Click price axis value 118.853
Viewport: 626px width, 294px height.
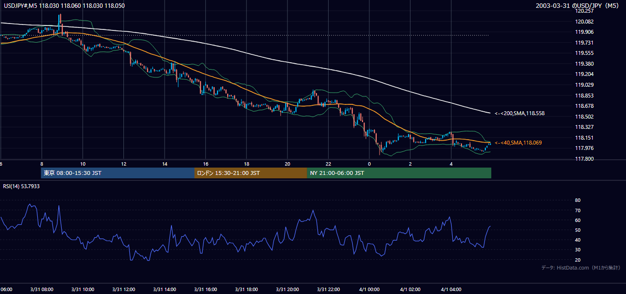584,96
